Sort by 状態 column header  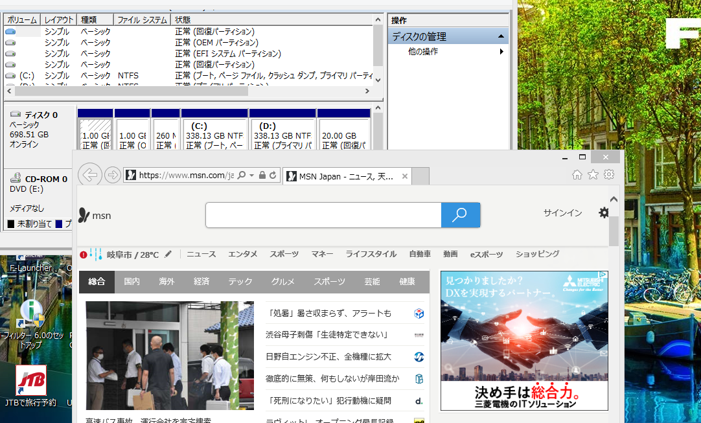pyautogui.click(x=272, y=19)
